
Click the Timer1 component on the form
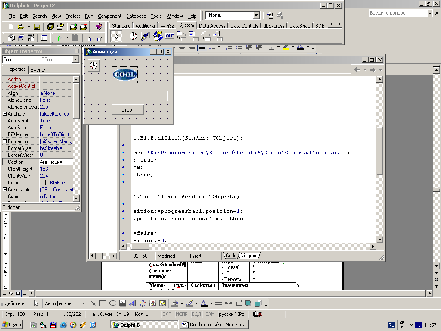[93, 66]
